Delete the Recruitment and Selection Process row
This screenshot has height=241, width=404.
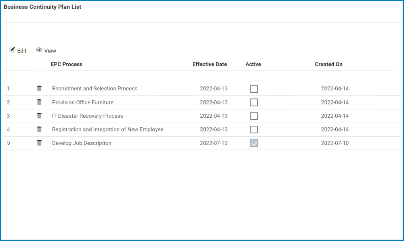click(39, 89)
